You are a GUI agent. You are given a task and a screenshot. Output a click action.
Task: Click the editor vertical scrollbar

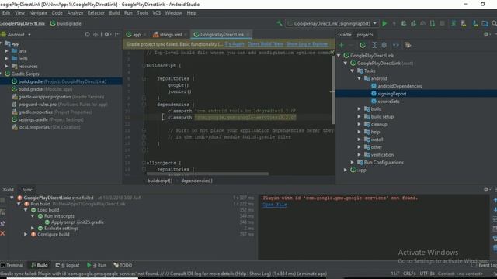coord(333,90)
